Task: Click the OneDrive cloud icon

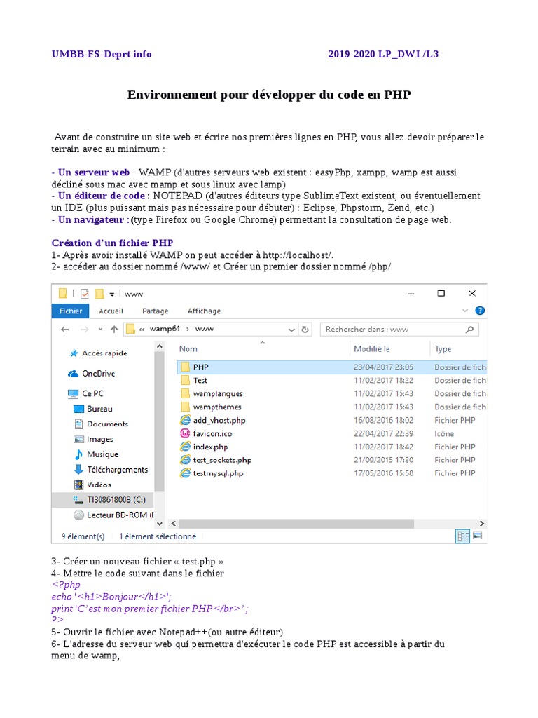Action: click(x=73, y=374)
